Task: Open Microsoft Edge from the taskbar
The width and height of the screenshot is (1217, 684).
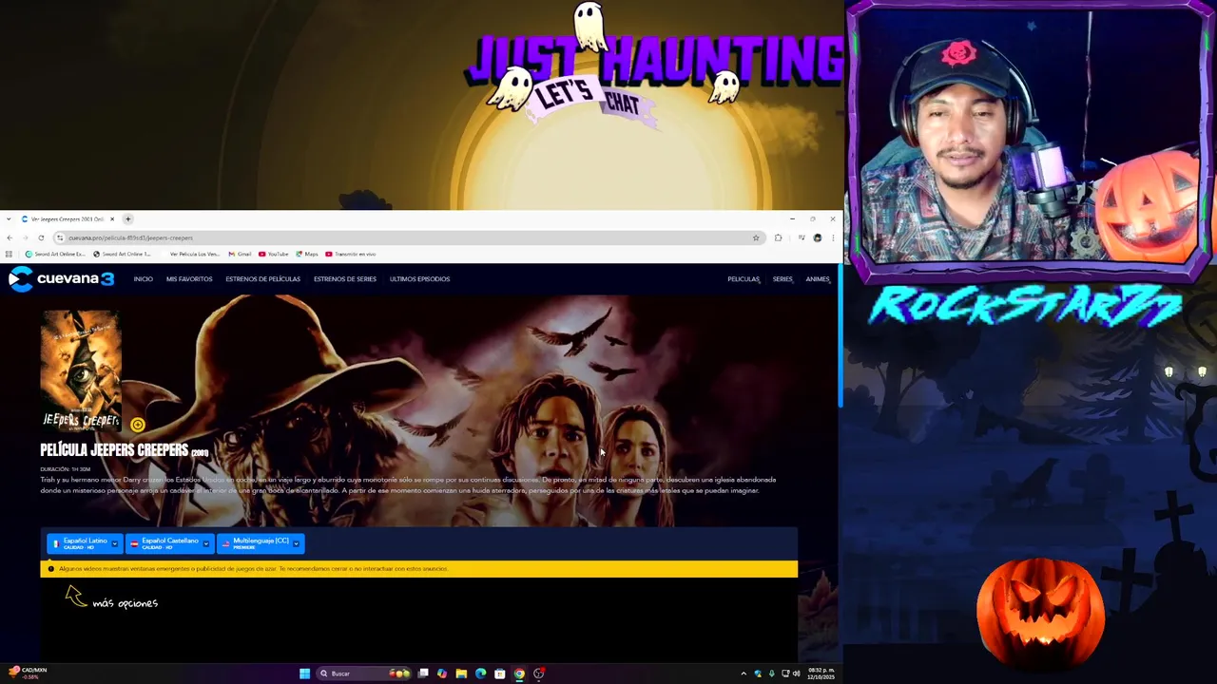Action: click(x=480, y=674)
